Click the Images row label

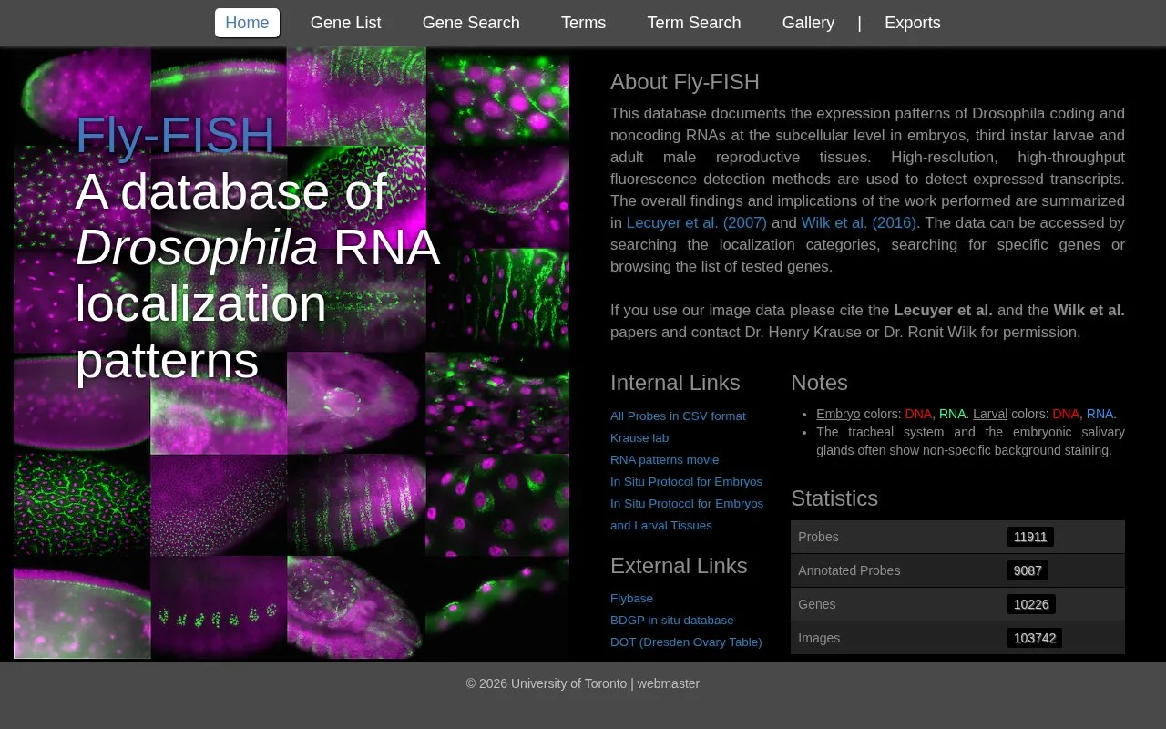point(819,638)
